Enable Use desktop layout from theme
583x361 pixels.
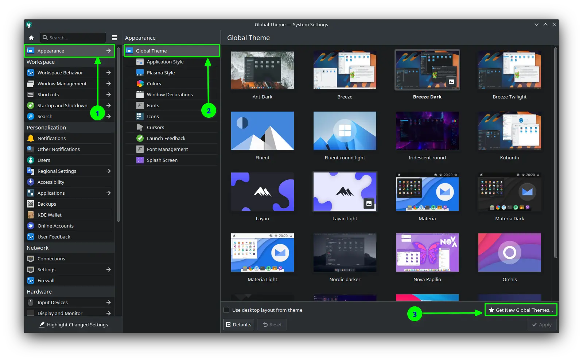pyautogui.click(x=226, y=310)
